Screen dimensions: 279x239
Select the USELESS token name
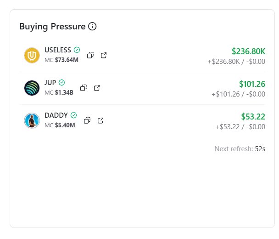[58, 50]
